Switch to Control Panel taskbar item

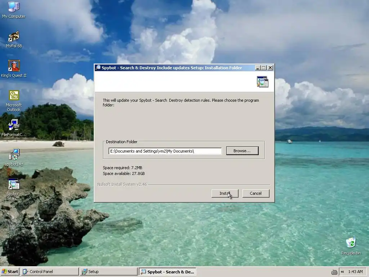point(50,272)
